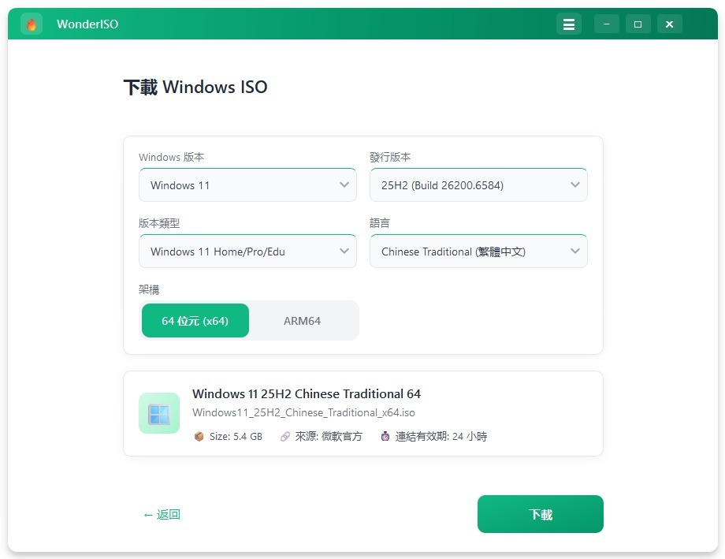This screenshot has height=559, width=725.
Task: Open the 語言 dropdown showing Chinese Traditional
Action: click(x=478, y=252)
